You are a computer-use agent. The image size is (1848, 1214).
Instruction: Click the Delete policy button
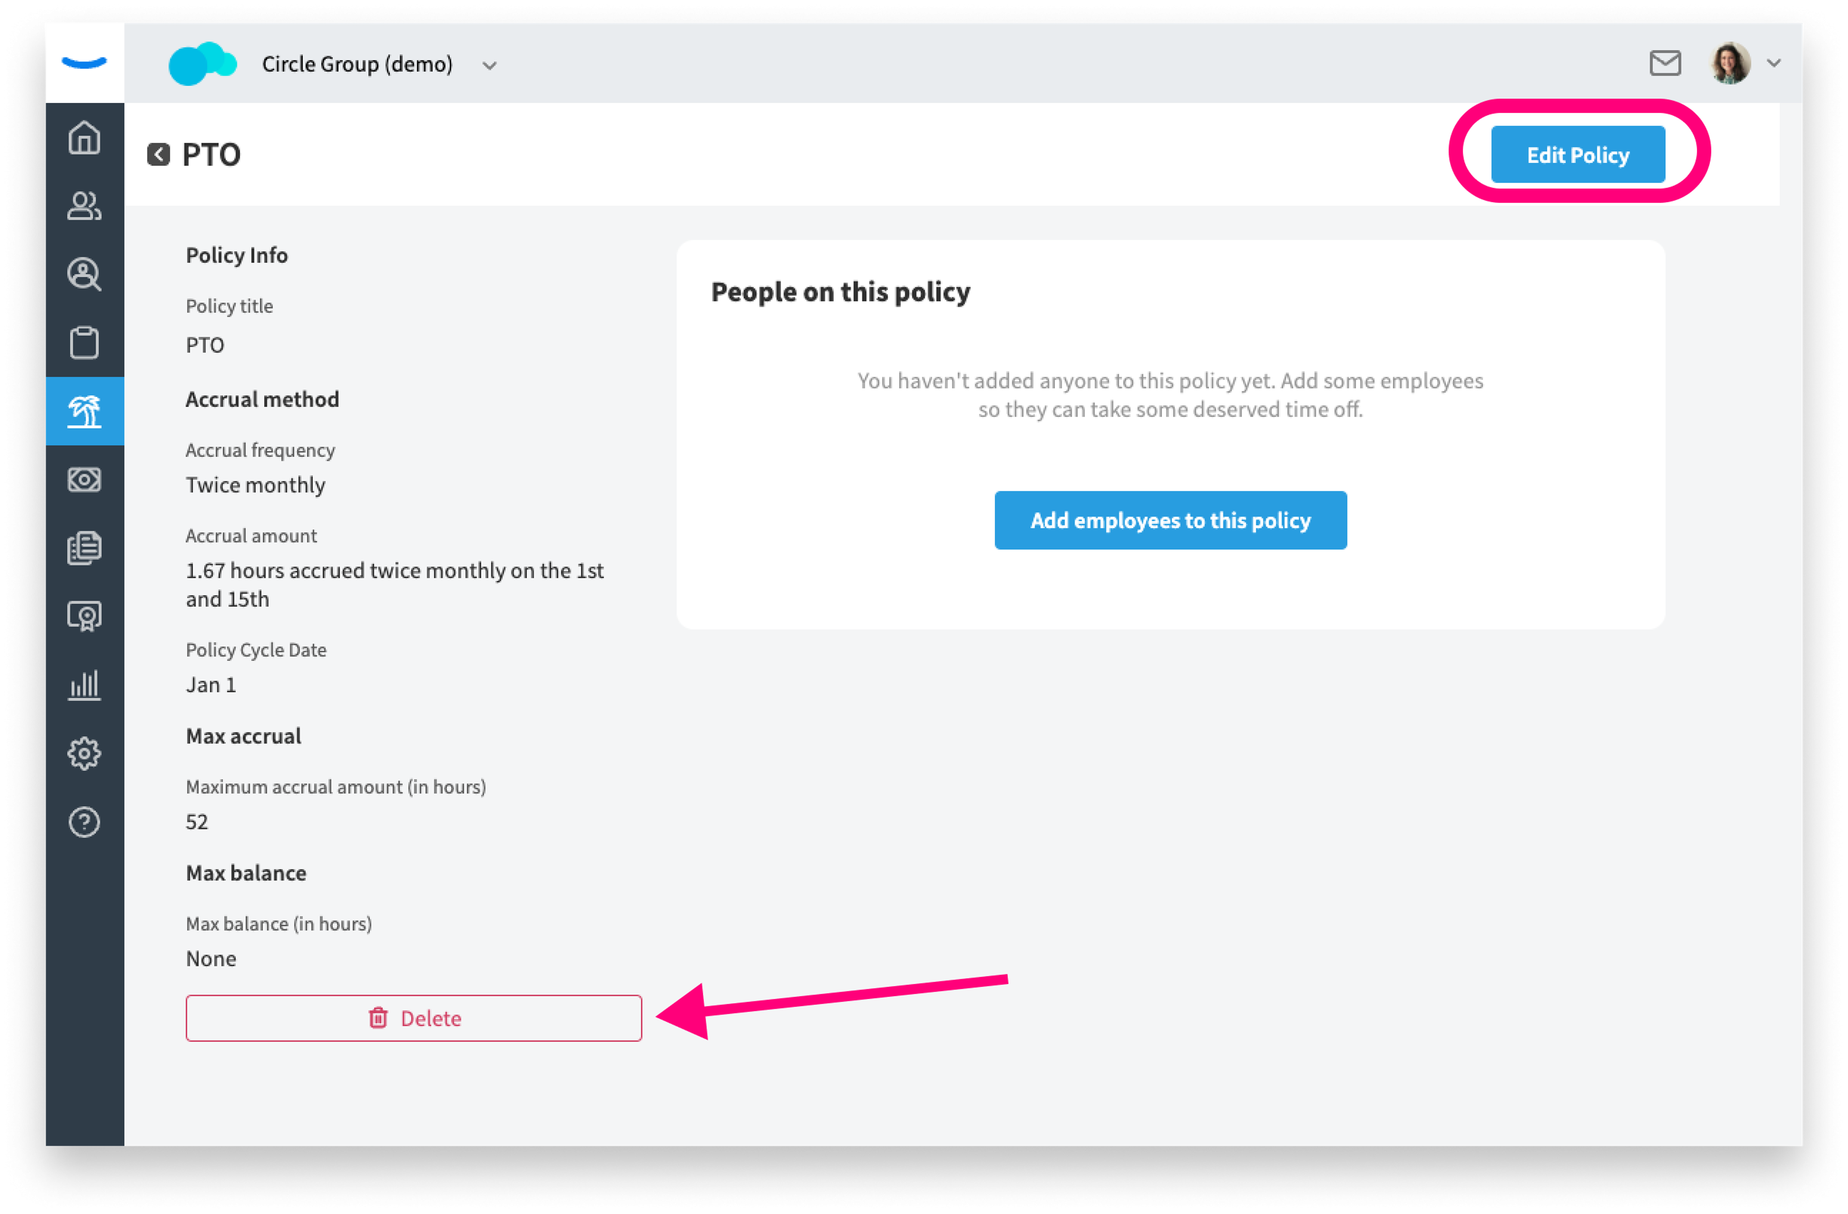[x=414, y=1018]
